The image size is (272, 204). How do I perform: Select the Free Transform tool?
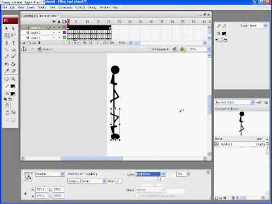click(7, 35)
